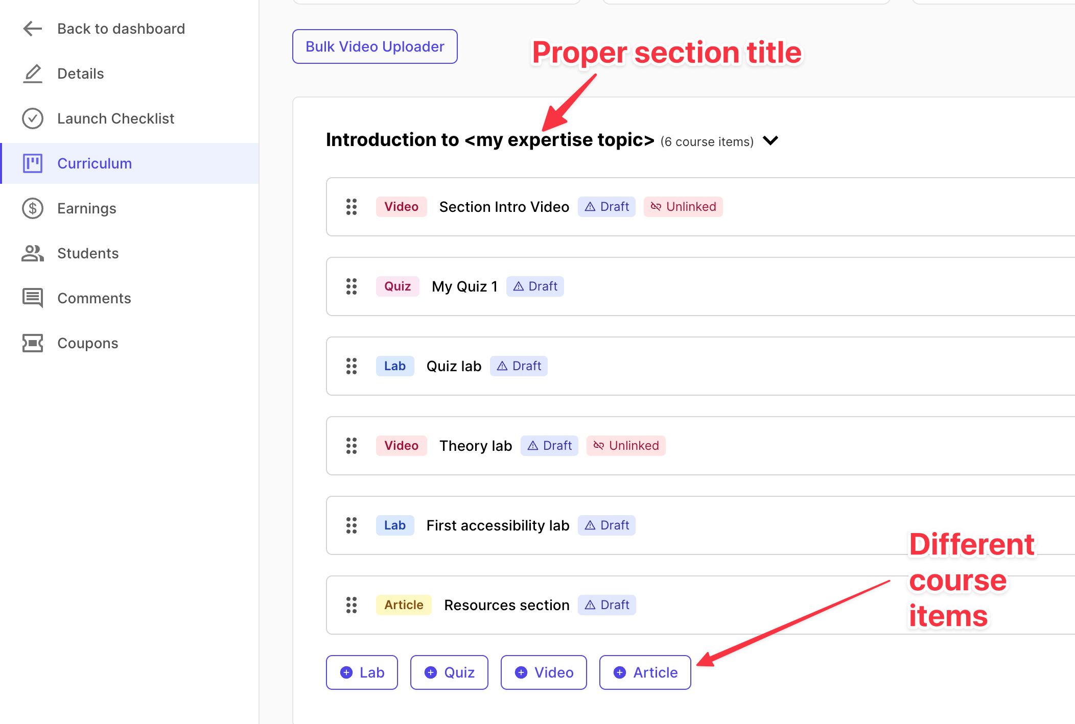The image size is (1075, 724).
Task: Click the Draft badge on Quiz lab
Action: pyautogui.click(x=519, y=366)
